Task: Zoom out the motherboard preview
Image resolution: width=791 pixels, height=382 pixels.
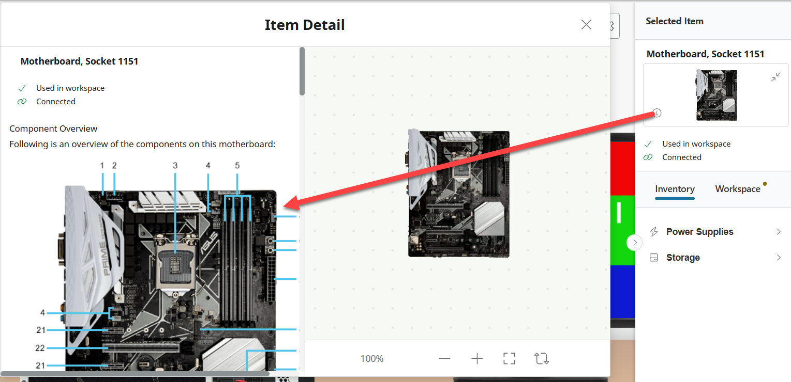Action: pyautogui.click(x=444, y=359)
